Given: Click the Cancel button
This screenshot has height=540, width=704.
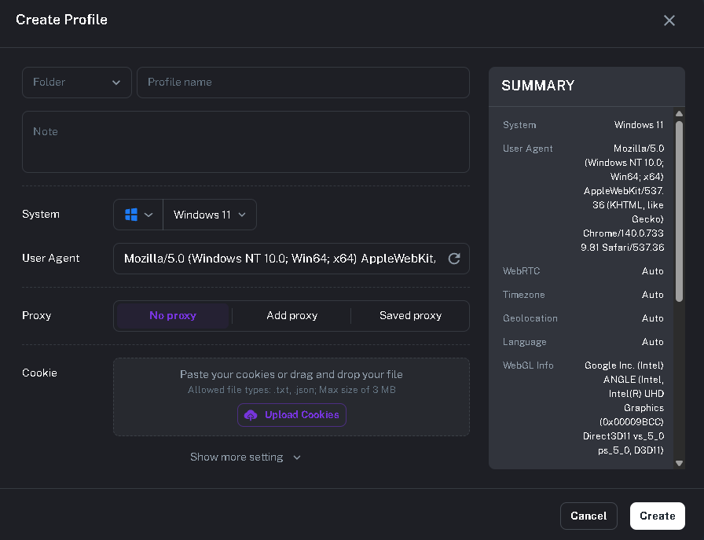Looking at the screenshot, I should (588, 516).
